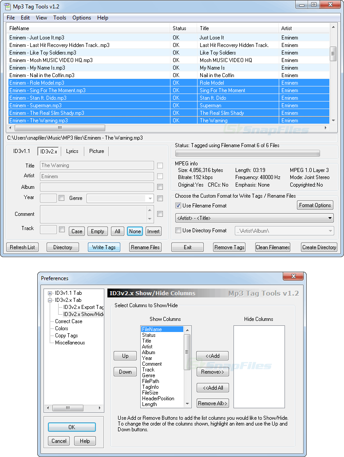Screen dimensions: 344x457
Task: Select the Eminem - Like Toy Soldiers.mp3 row
Action: (169, 53)
